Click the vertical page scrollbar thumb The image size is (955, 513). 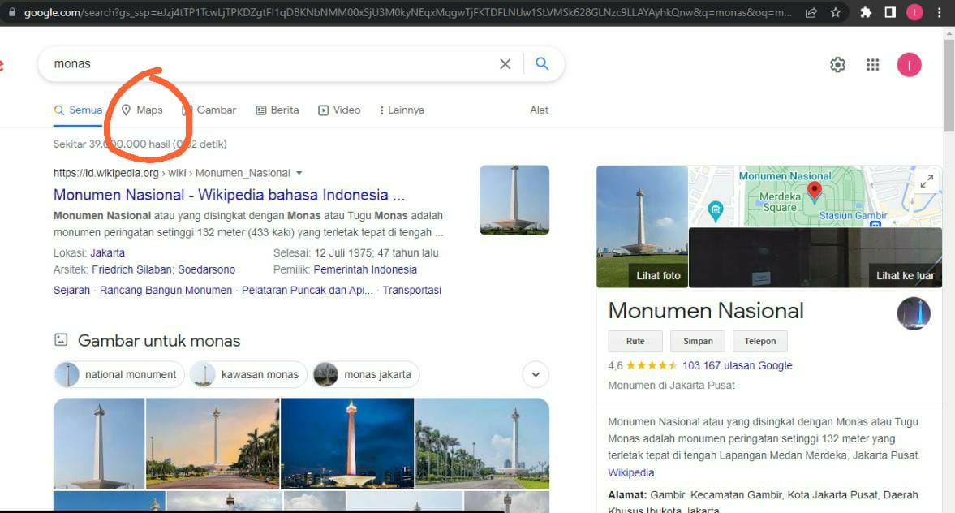pyautogui.click(x=949, y=85)
